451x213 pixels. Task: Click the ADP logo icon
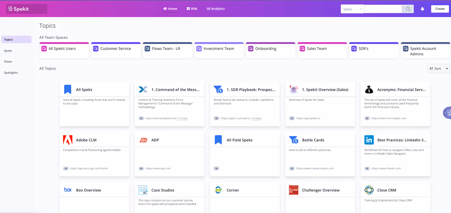[x=143, y=140]
